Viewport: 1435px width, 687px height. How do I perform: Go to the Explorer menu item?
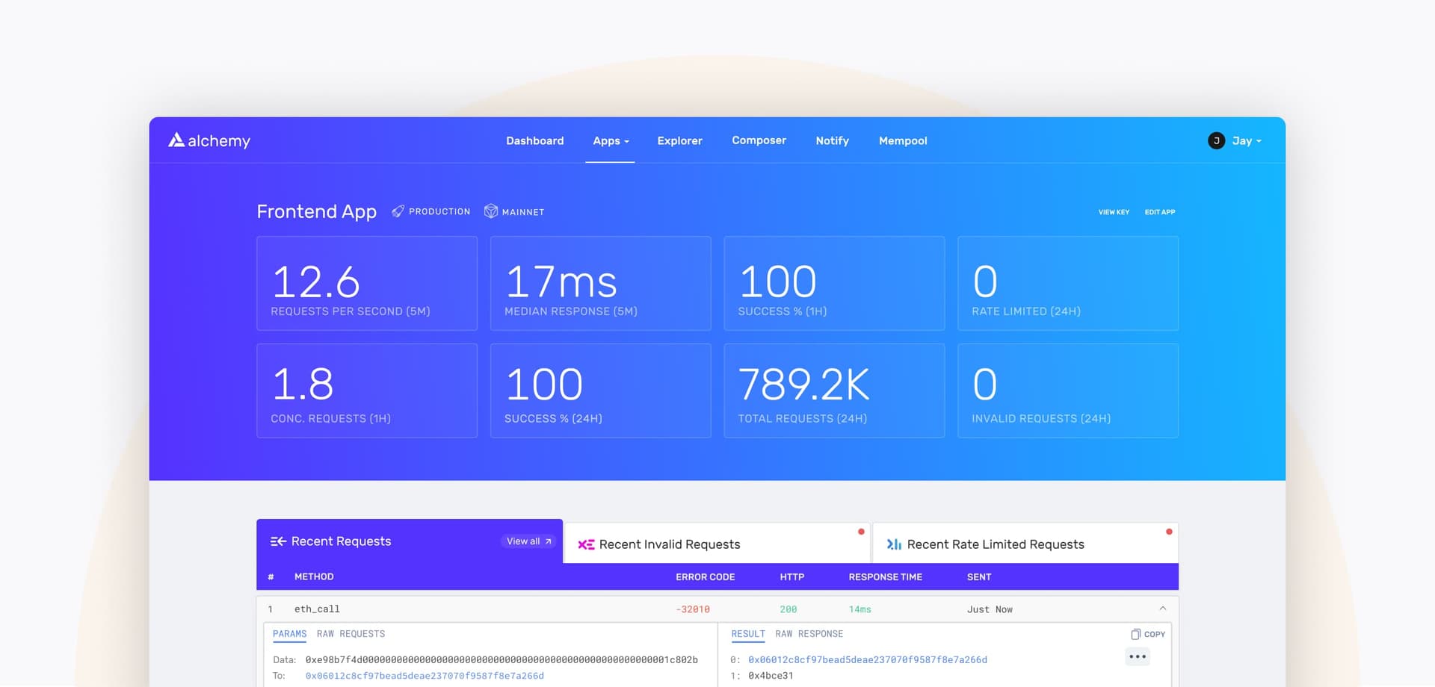(679, 140)
